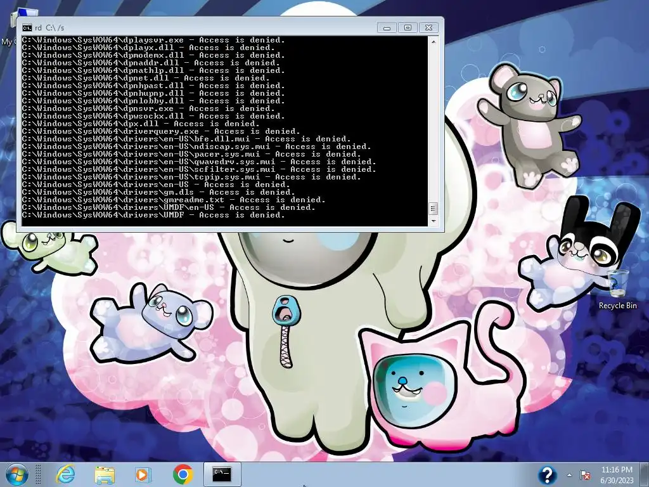This screenshot has height=487, width=649.
Task: Click the driverquery.exe access denied line
Action: (x=162, y=131)
